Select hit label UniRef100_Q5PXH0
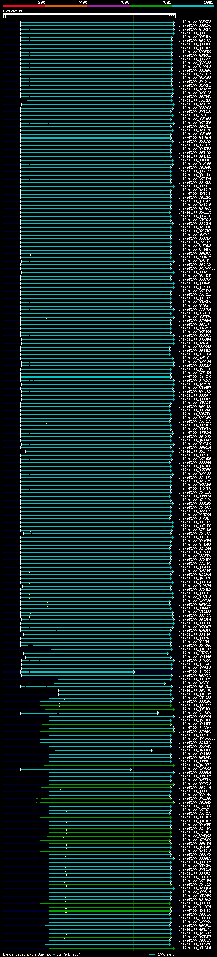Viewport: 217px width, 957px height. click(195, 866)
